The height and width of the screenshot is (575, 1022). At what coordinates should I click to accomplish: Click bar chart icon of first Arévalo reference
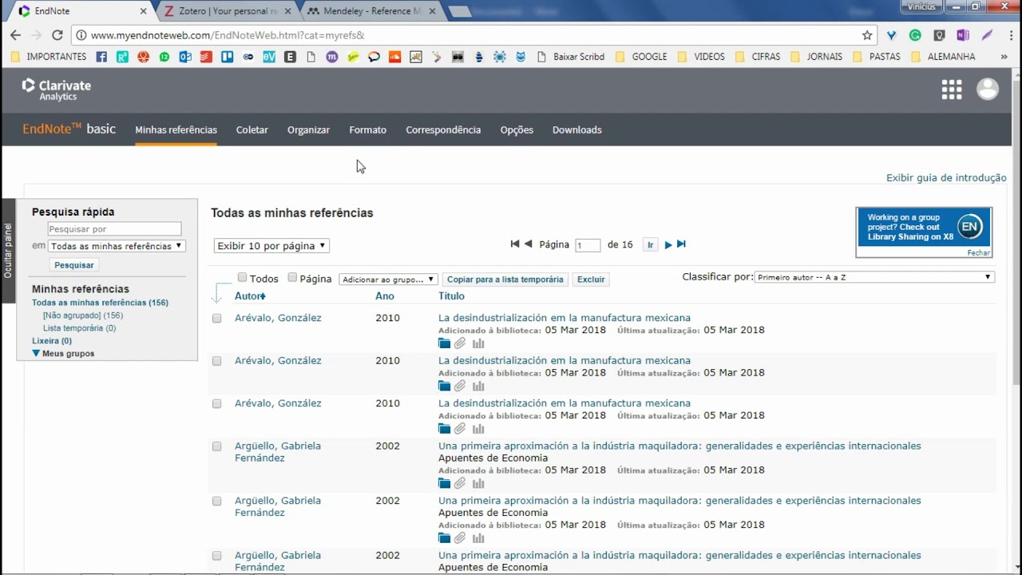(x=478, y=343)
